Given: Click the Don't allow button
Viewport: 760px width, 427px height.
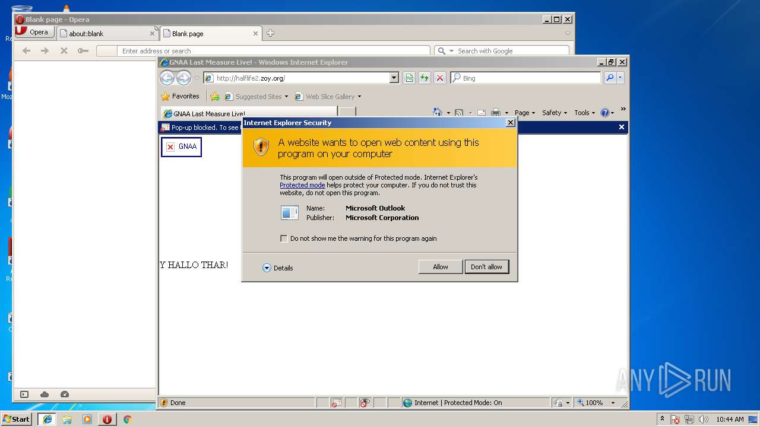Looking at the screenshot, I should tap(486, 267).
